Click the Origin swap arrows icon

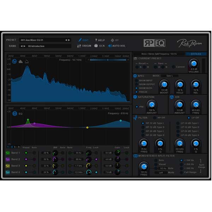click(x=79, y=46)
